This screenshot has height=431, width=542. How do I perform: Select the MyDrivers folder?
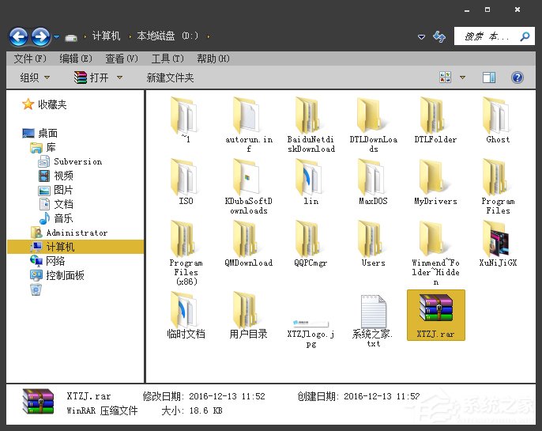pos(435,181)
